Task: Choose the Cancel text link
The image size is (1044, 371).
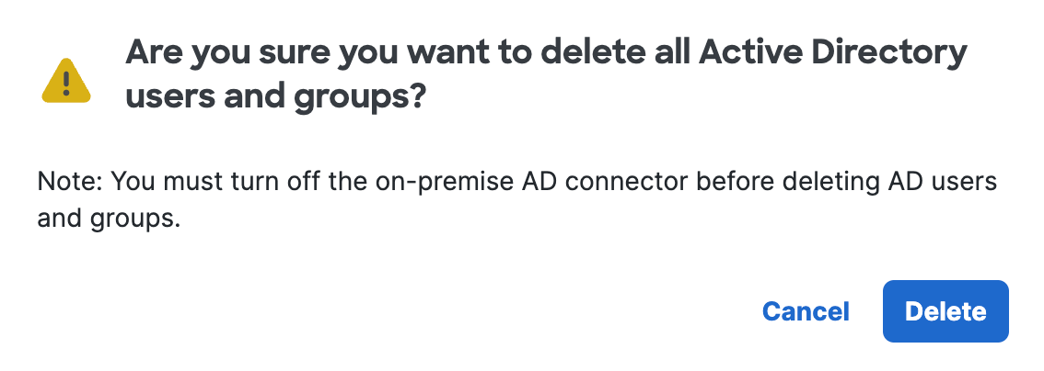Action: (x=806, y=311)
